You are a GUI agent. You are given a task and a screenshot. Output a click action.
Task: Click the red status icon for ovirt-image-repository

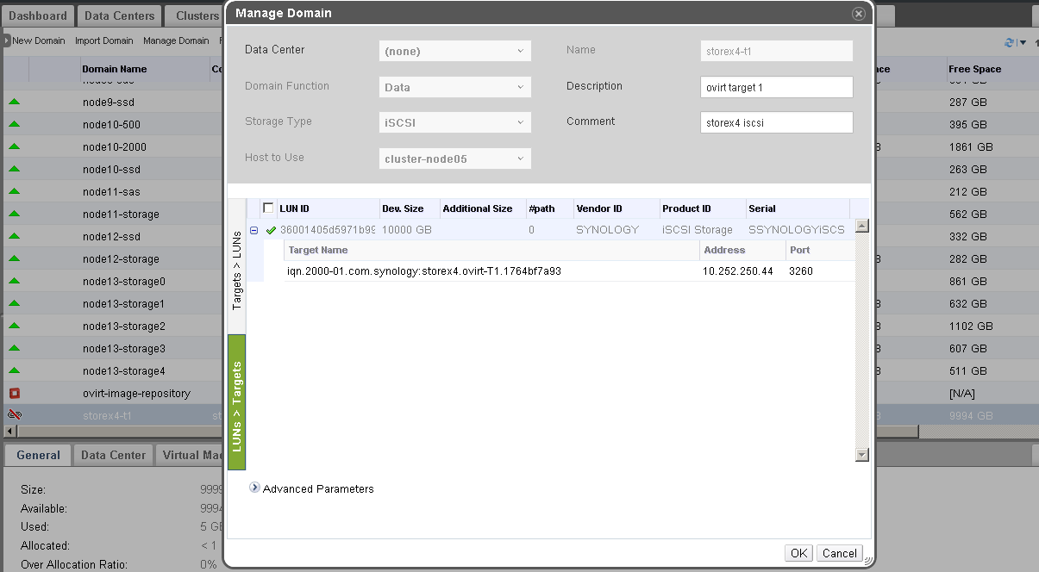coord(15,394)
